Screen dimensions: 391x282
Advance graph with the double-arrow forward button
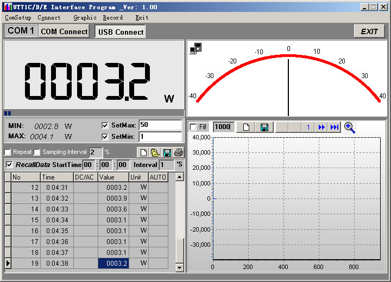point(321,127)
